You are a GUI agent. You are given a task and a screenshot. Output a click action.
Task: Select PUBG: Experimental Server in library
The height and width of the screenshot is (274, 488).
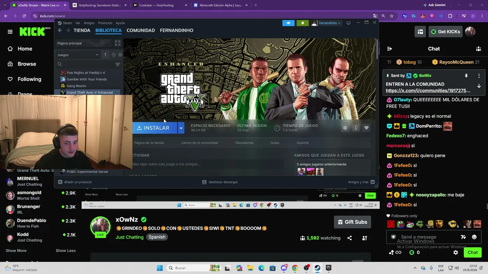pyautogui.click(x=87, y=172)
